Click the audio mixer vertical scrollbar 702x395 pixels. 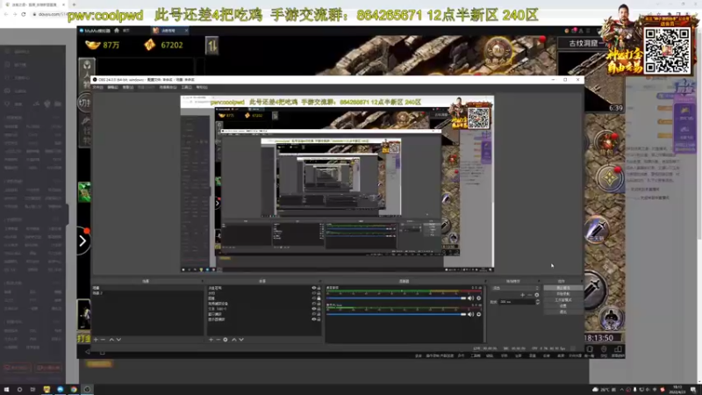pyautogui.click(x=484, y=313)
